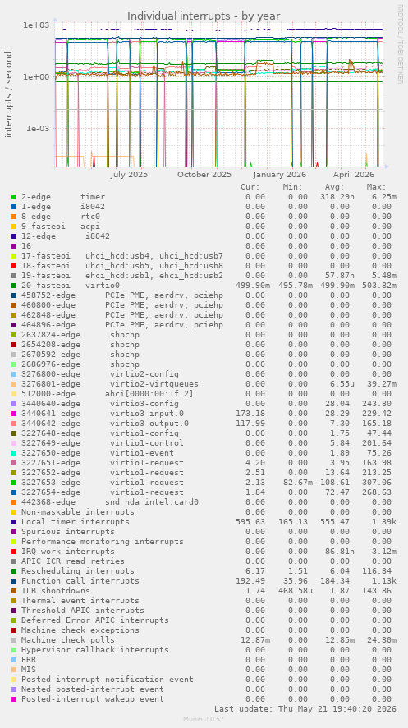The image size is (408, 728).
Task: Click the Individual interrupts - by year title
Action: pyautogui.click(x=204, y=16)
